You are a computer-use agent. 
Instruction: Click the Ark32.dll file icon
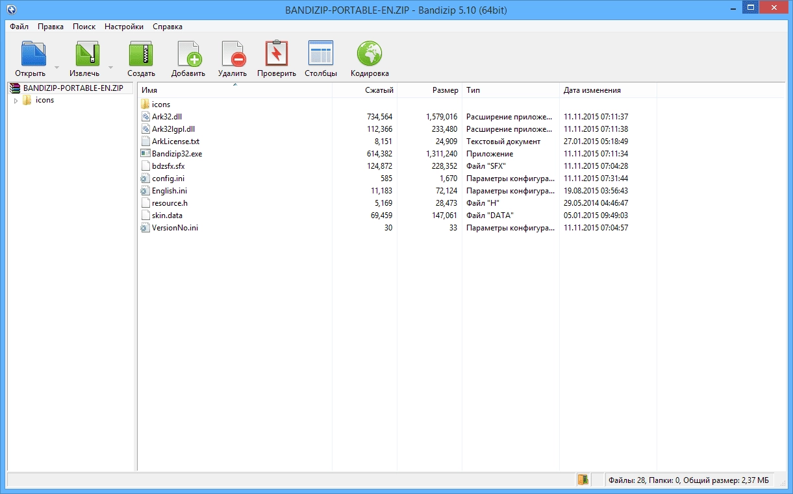coord(145,117)
